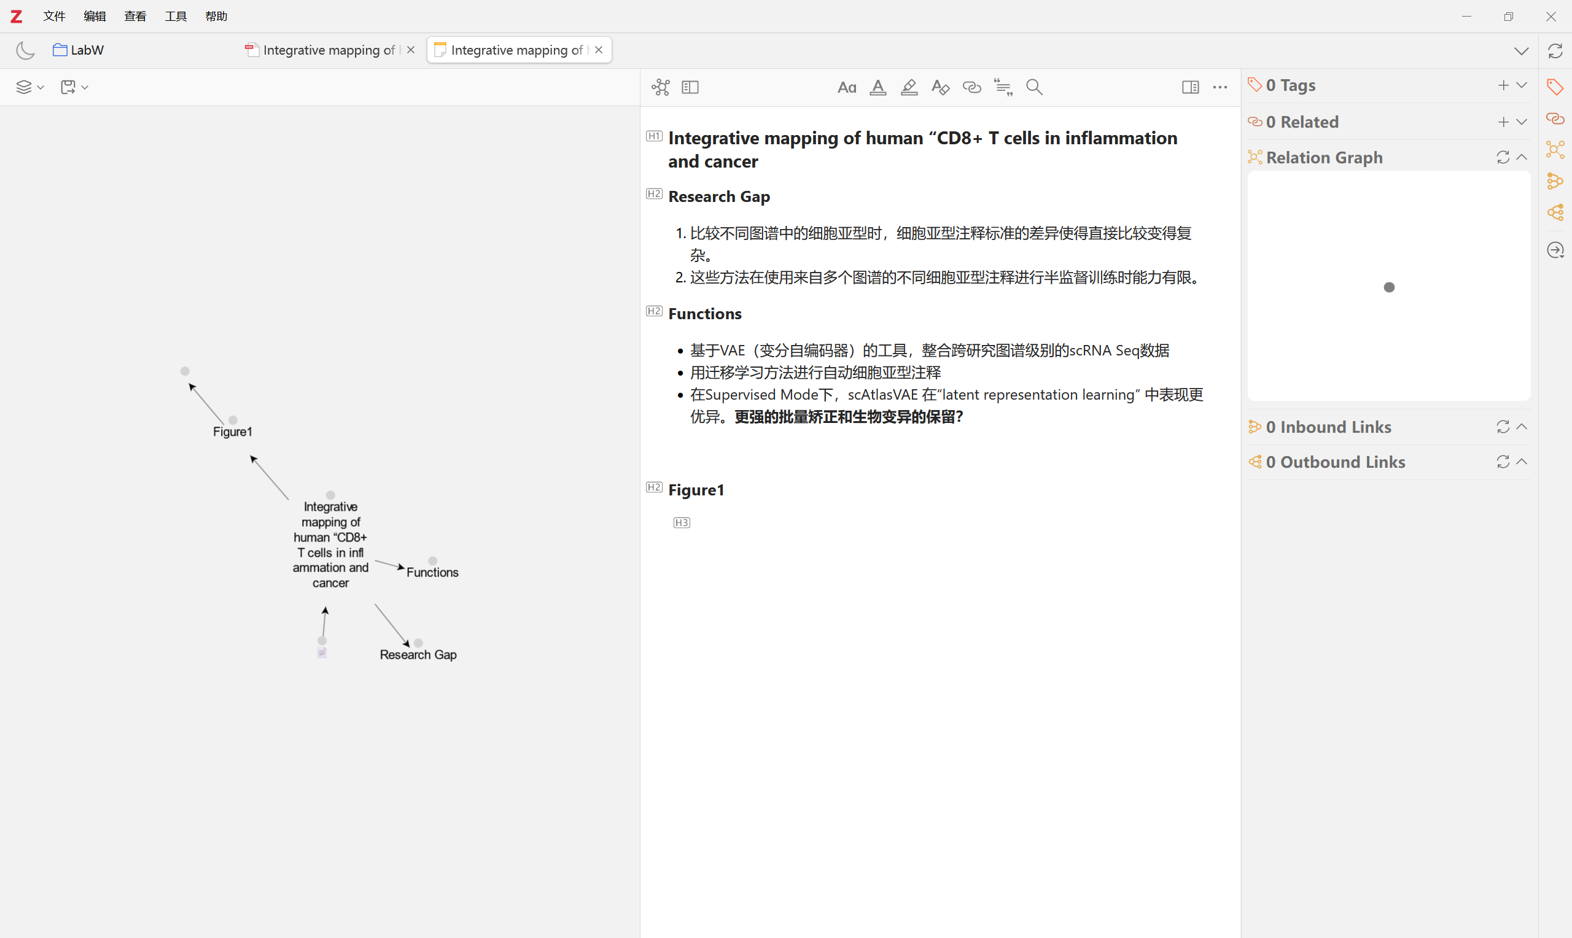1572x938 pixels.
Task: Toggle dark mode moon icon
Action: click(25, 50)
